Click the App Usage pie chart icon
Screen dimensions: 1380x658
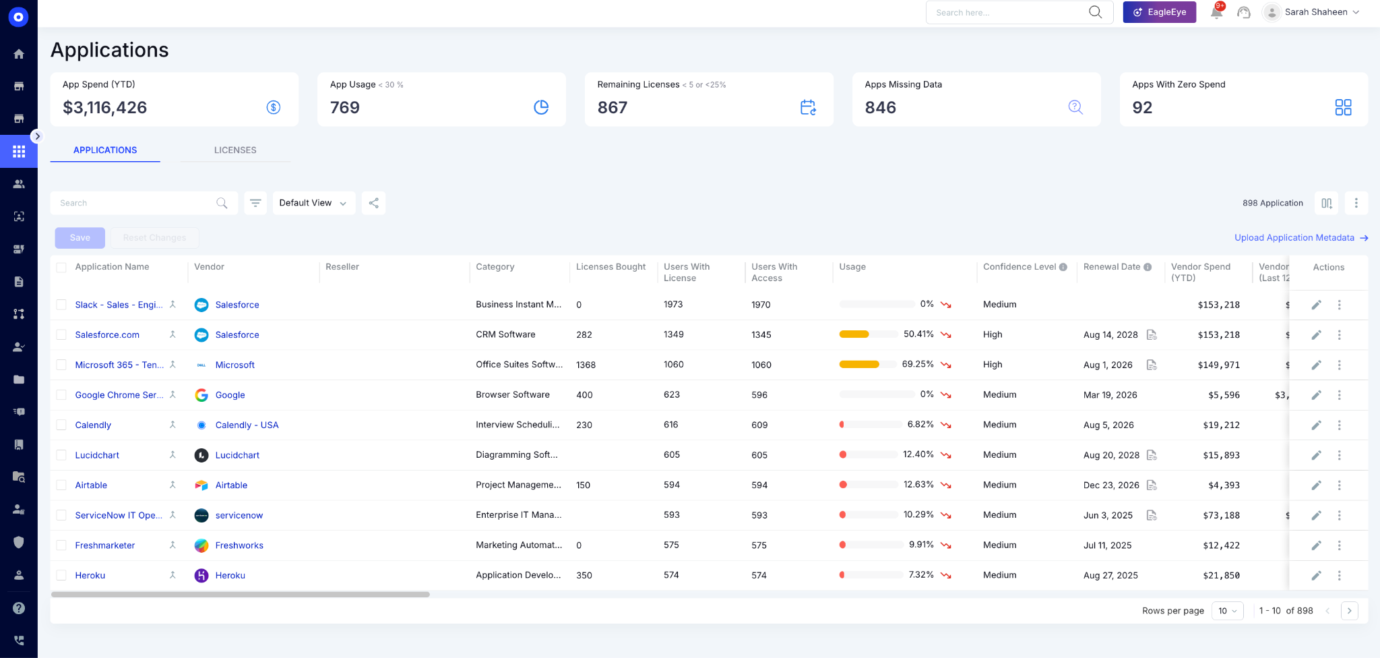pos(541,107)
